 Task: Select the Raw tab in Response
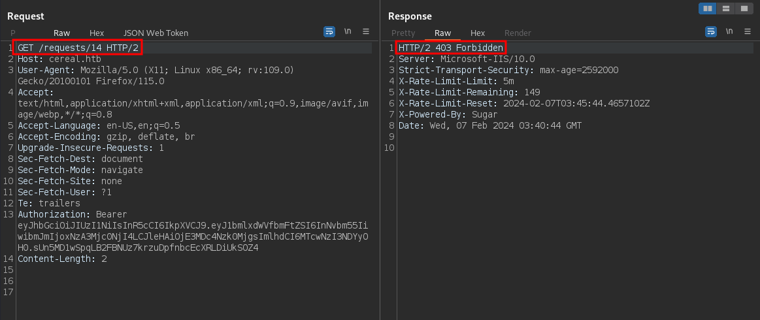(x=442, y=33)
